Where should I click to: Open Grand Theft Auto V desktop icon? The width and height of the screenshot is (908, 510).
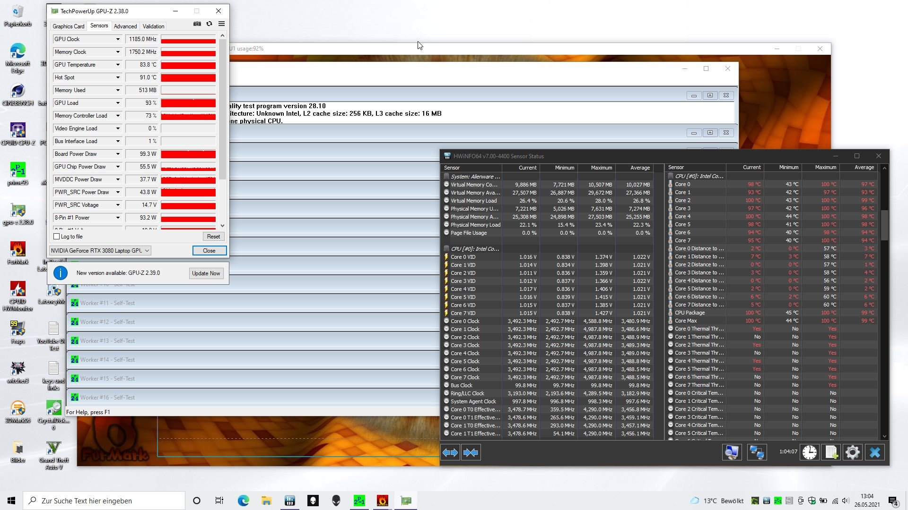(x=54, y=455)
